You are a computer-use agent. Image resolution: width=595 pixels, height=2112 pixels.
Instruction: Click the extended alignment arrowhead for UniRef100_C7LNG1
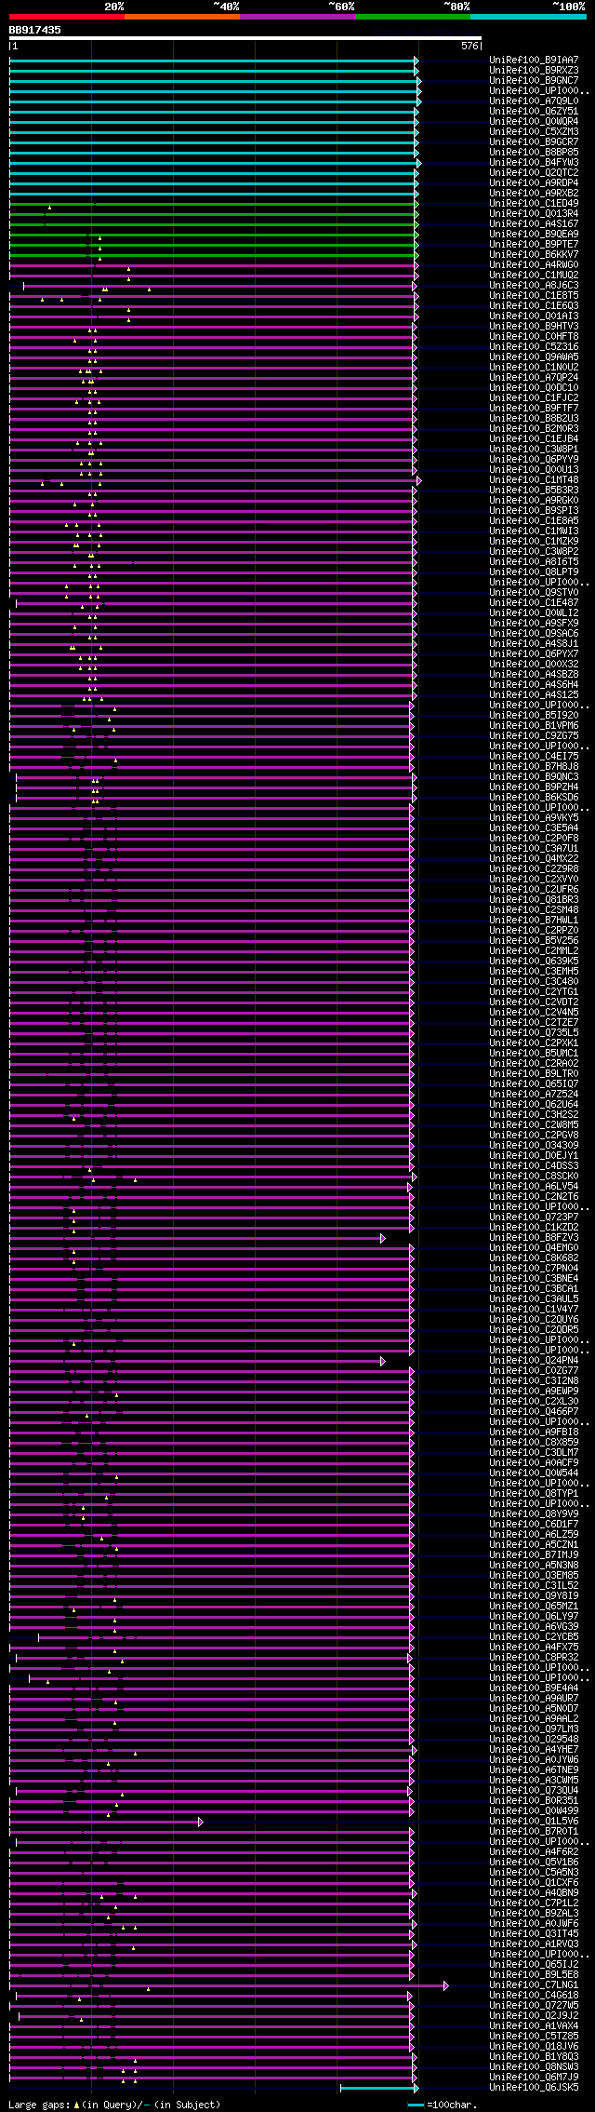446,1985
